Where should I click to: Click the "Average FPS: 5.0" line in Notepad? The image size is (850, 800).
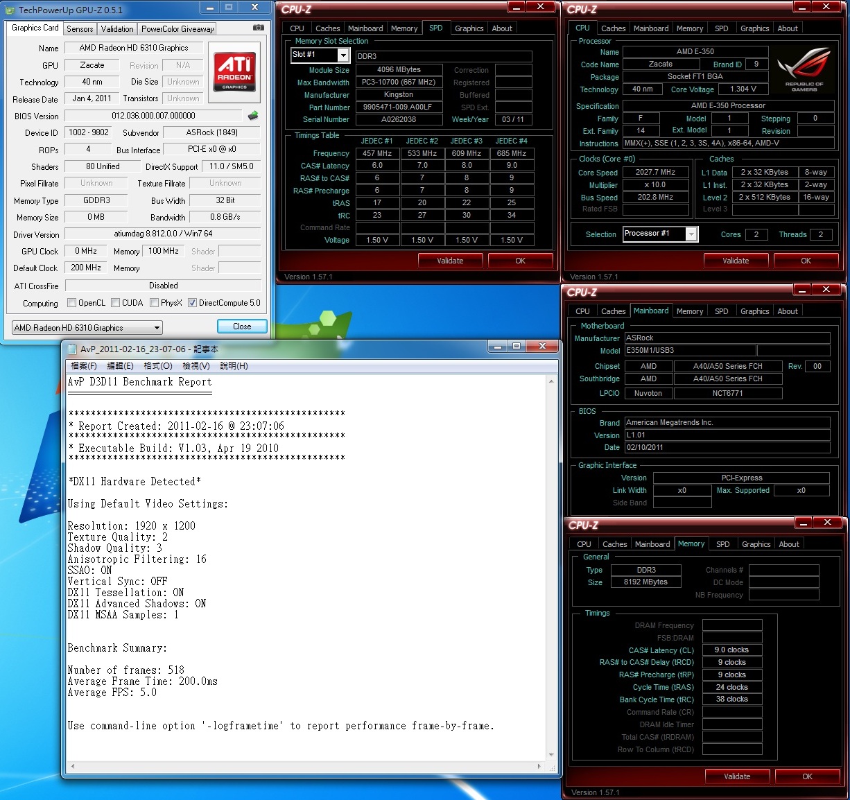[112, 693]
